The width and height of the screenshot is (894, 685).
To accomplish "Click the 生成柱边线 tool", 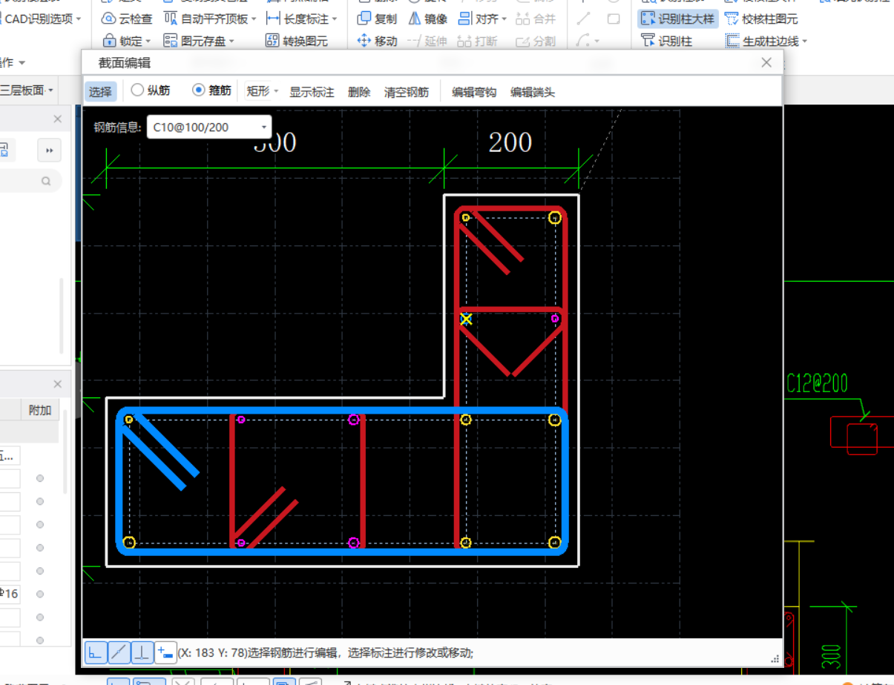I will [x=766, y=42].
